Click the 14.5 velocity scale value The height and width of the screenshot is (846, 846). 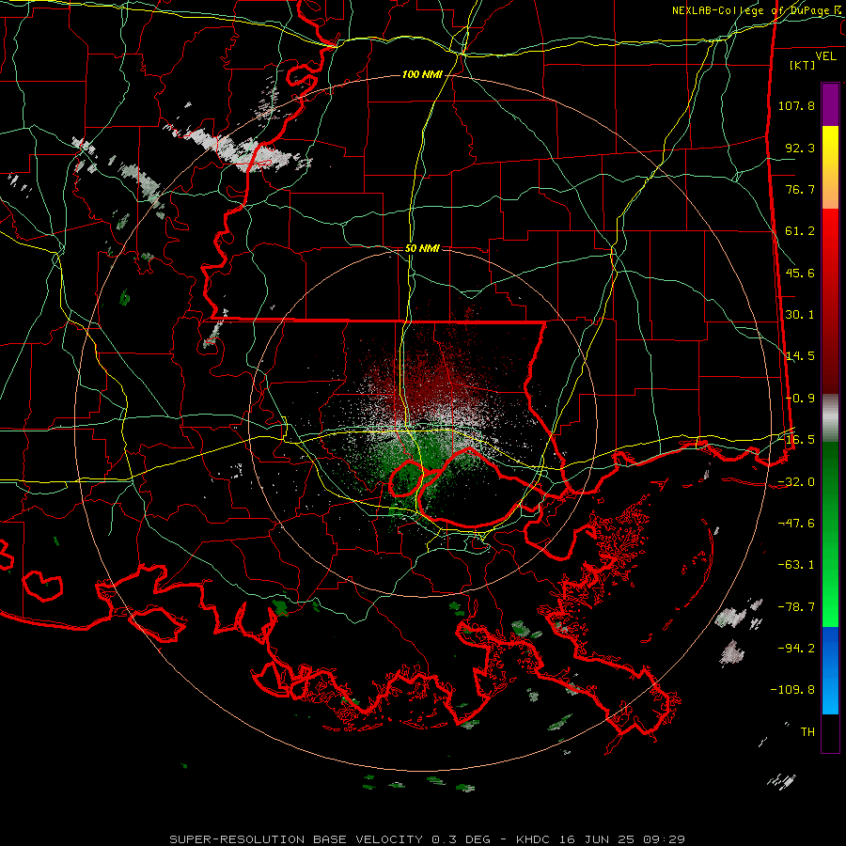coord(800,356)
